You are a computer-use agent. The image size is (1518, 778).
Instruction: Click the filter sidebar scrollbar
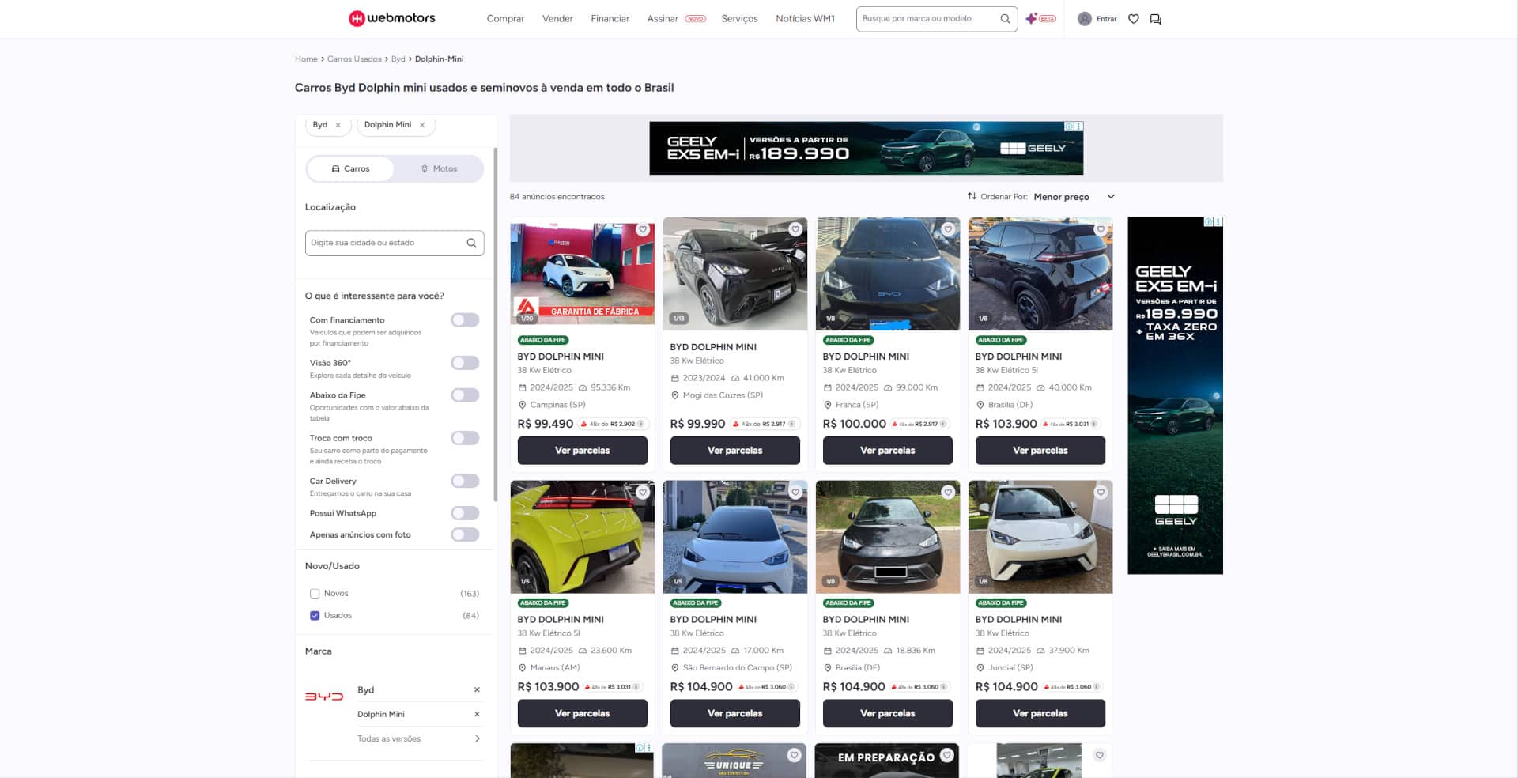[x=495, y=324]
